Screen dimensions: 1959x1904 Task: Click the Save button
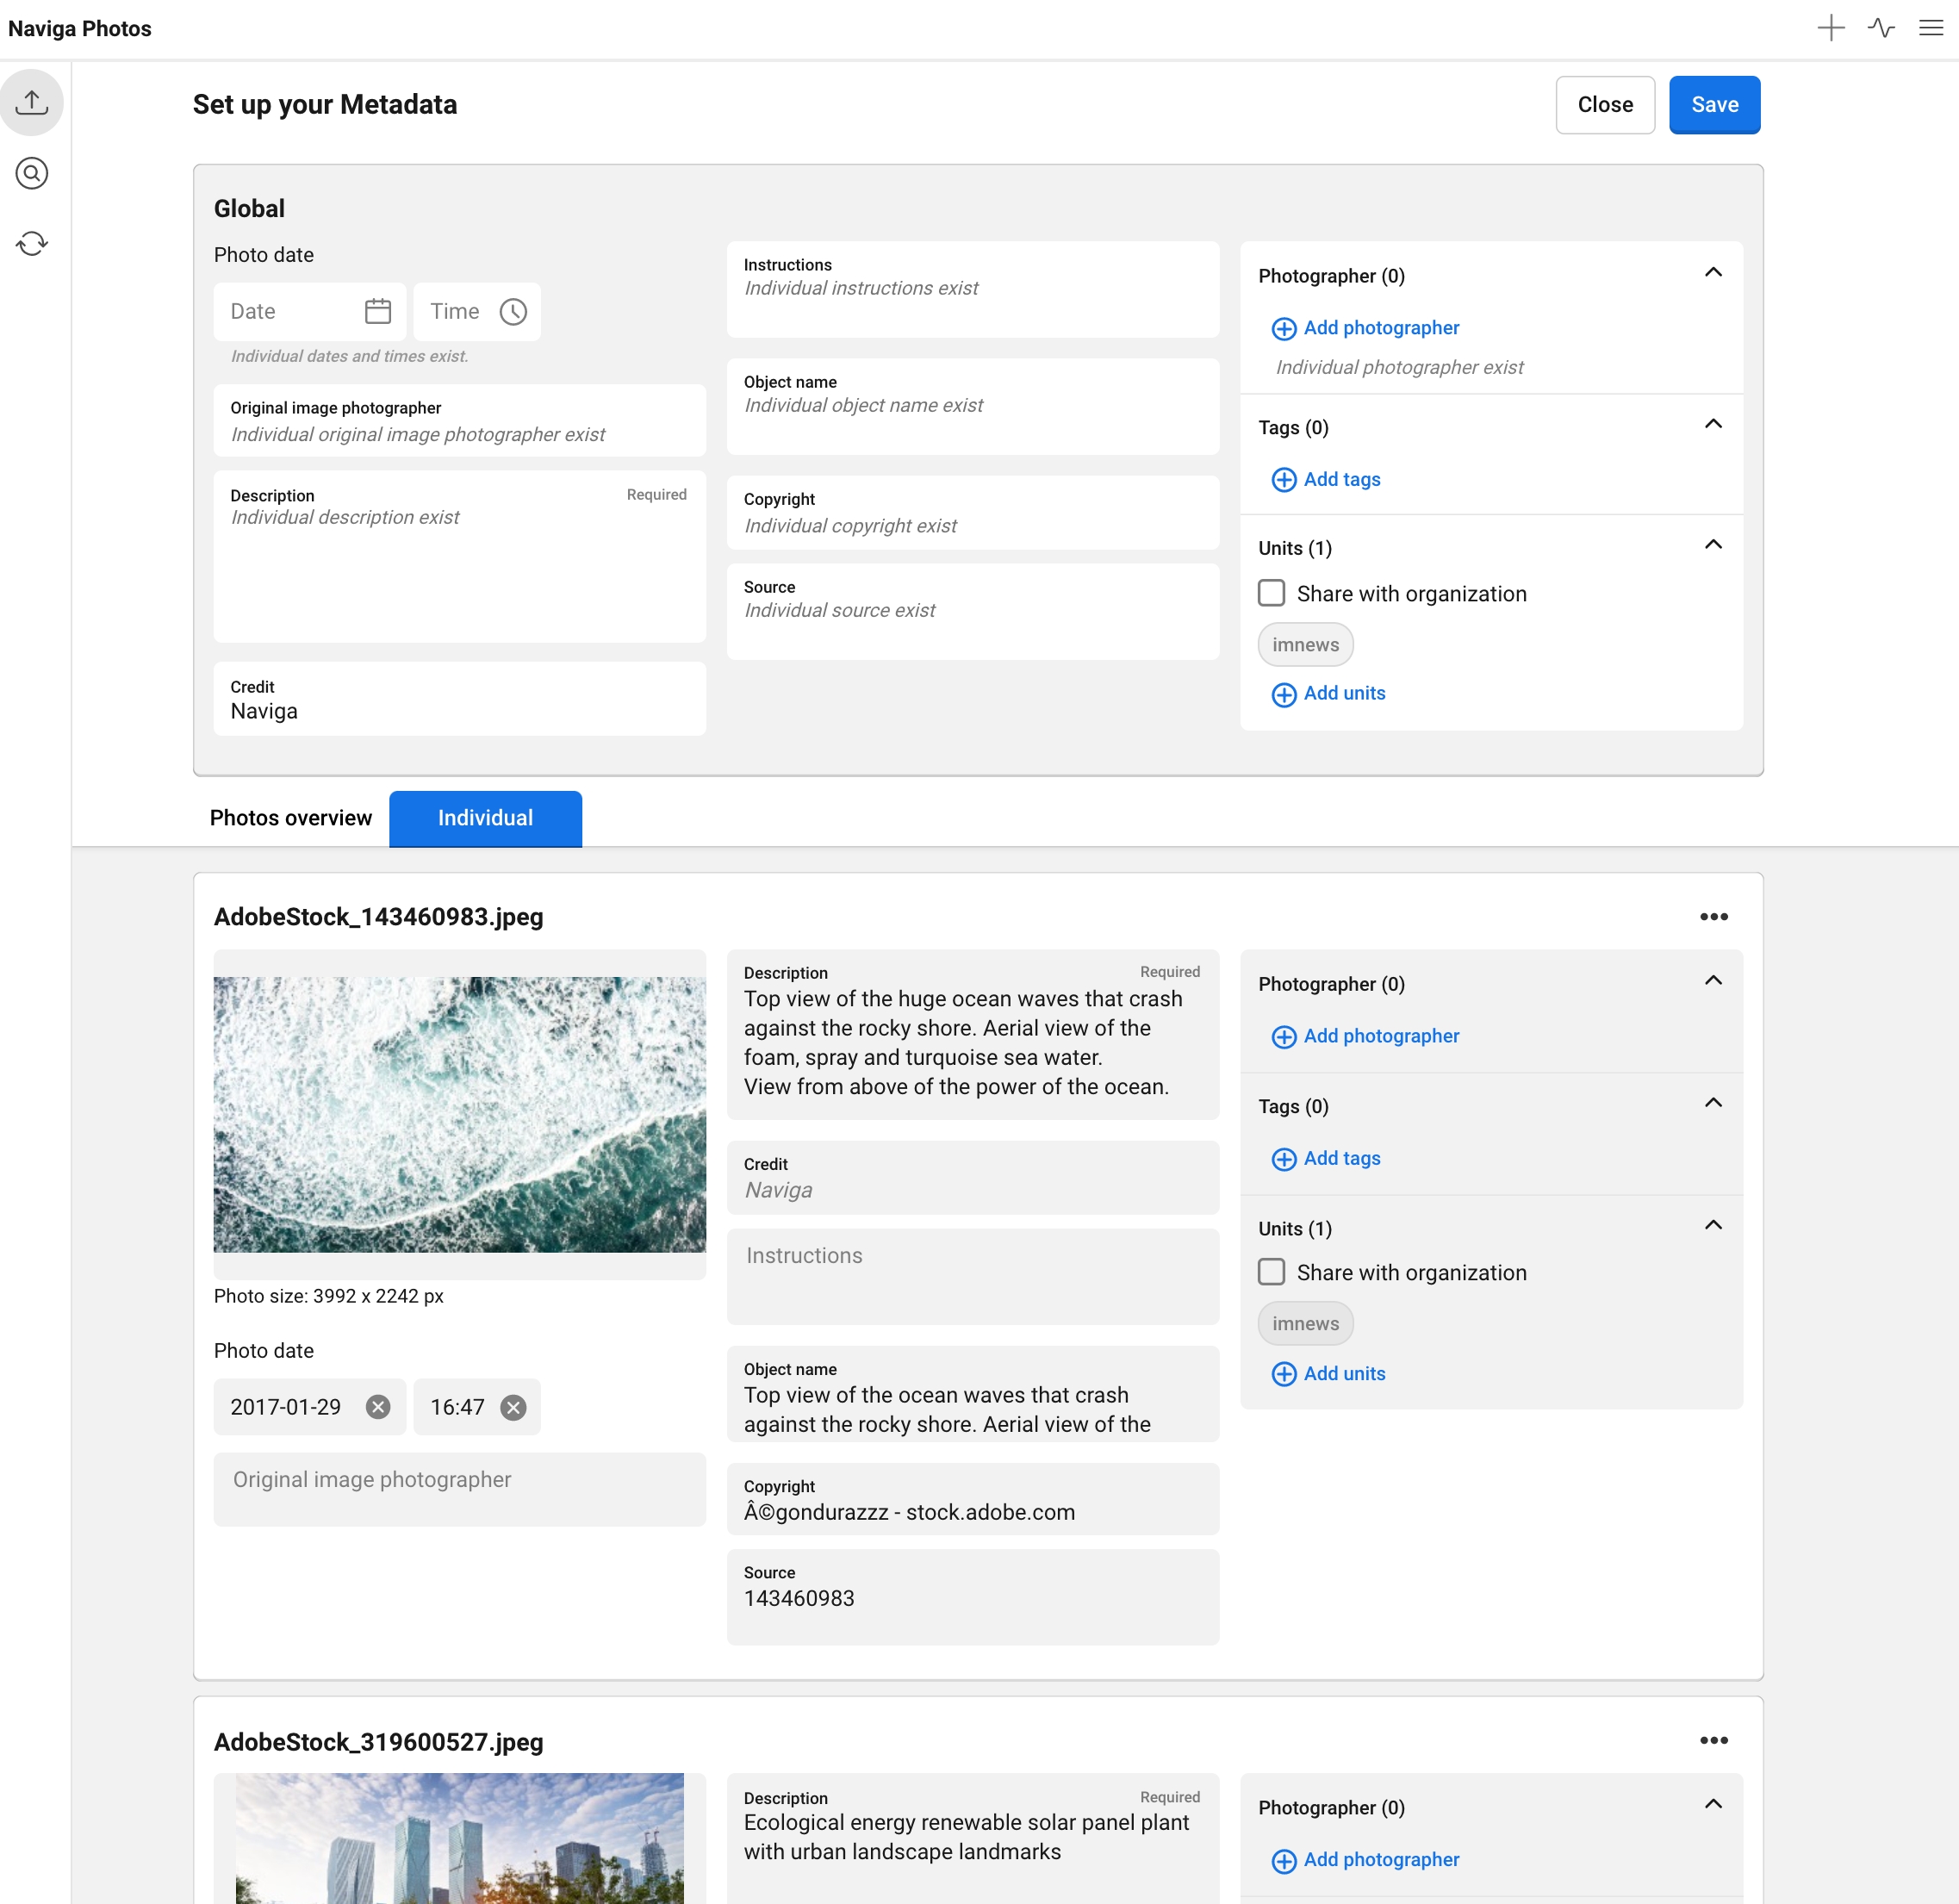pyautogui.click(x=1714, y=105)
